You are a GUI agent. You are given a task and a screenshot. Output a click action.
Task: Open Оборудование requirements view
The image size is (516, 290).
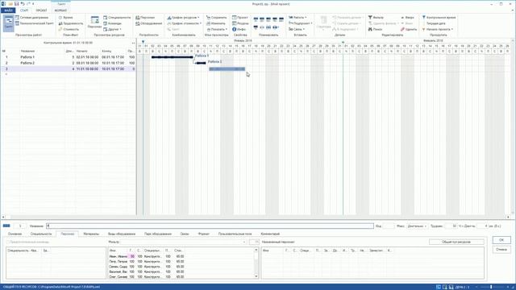click(148, 23)
